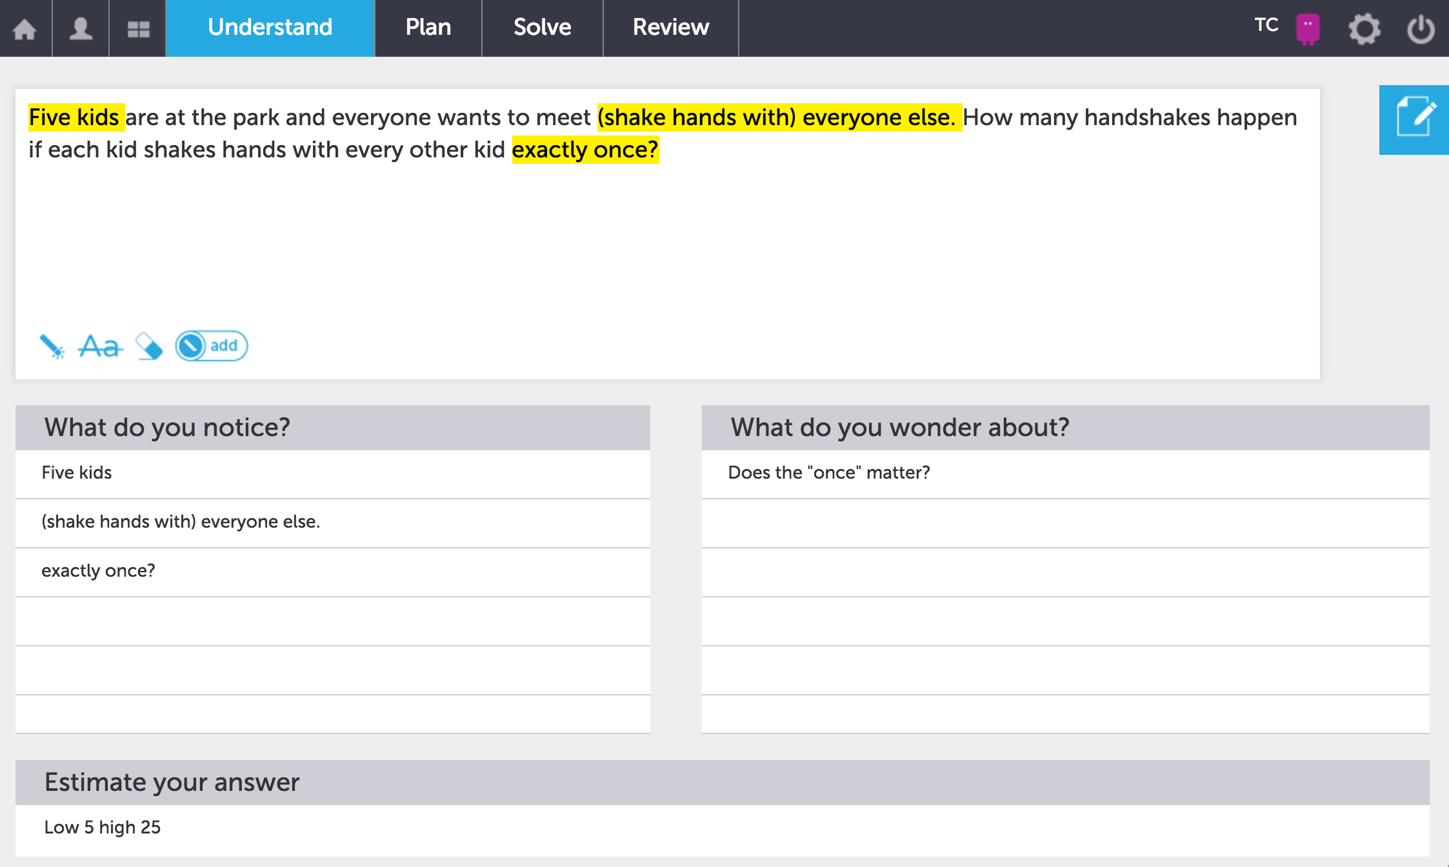Go to the Home icon
The image size is (1449, 867).
pyautogui.click(x=25, y=28)
